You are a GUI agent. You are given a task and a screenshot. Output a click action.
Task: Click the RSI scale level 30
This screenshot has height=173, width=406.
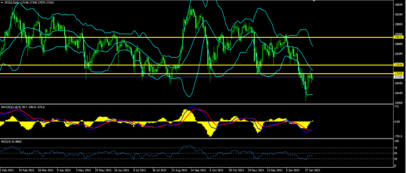coord(396,159)
